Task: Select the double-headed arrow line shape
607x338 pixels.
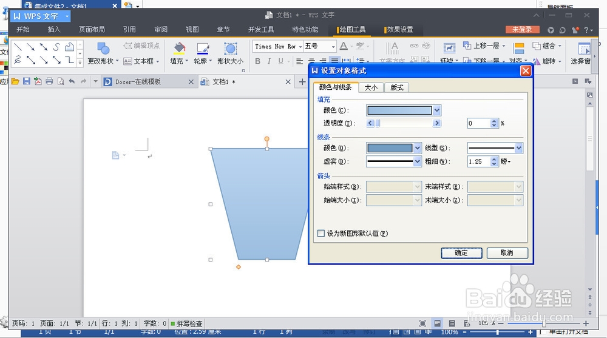Action: click(44, 47)
